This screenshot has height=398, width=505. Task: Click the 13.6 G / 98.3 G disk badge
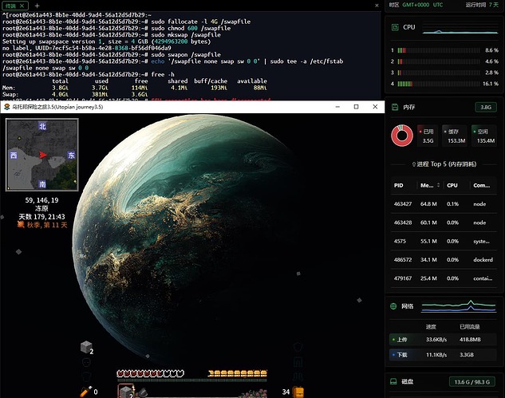[471, 382]
